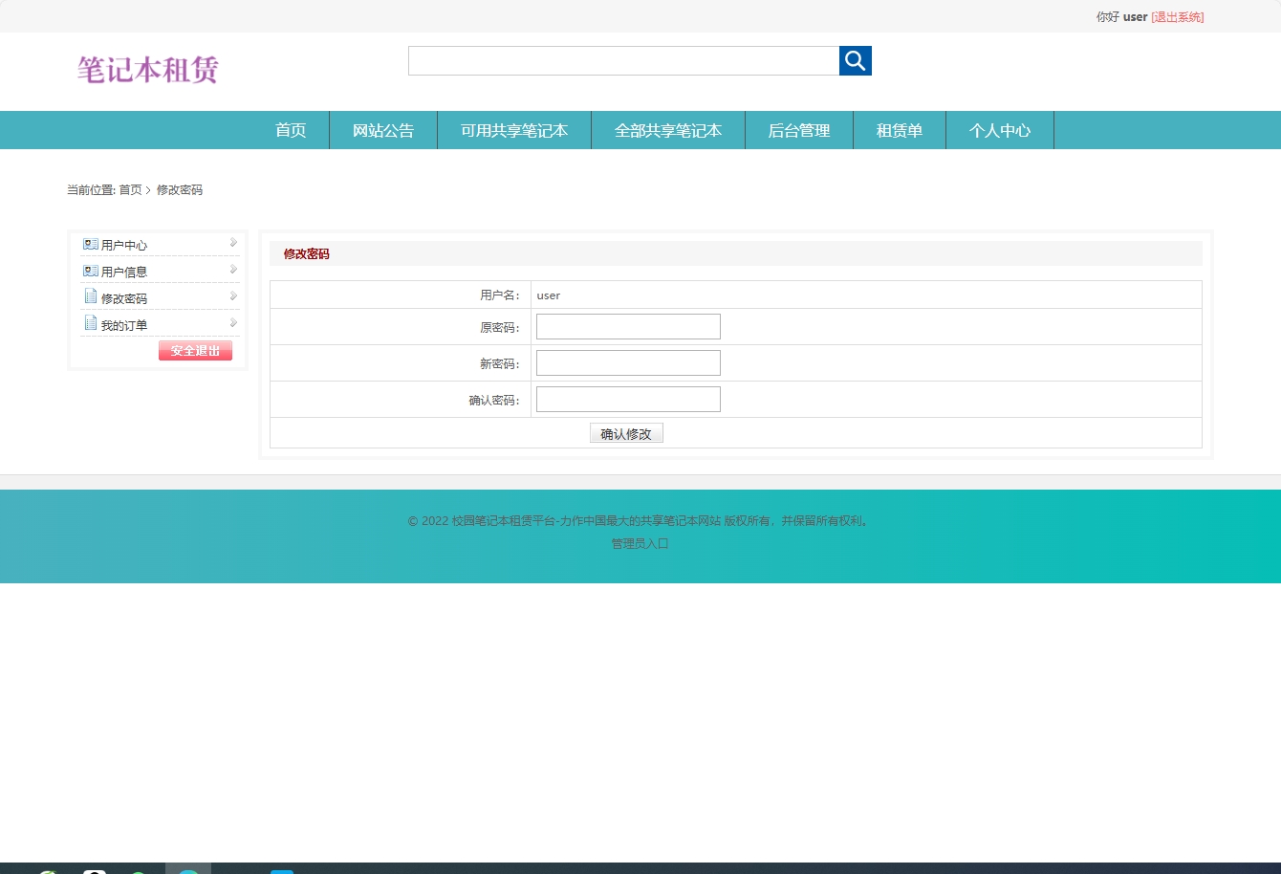Click the red 安全退出 button
The height and width of the screenshot is (874, 1281).
pyautogui.click(x=194, y=350)
